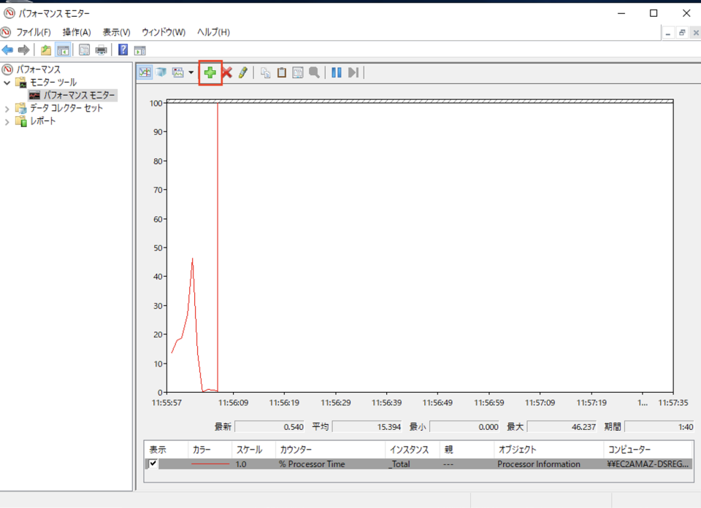Toggle the console tree pane visibility
This screenshot has height=508, width=701.
(63, 50)
